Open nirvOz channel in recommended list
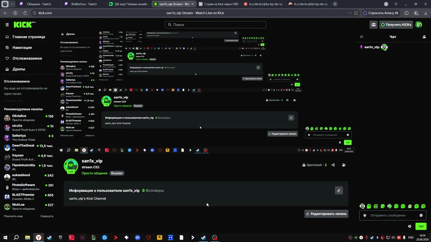431x242 pixels. click(29, 128)
